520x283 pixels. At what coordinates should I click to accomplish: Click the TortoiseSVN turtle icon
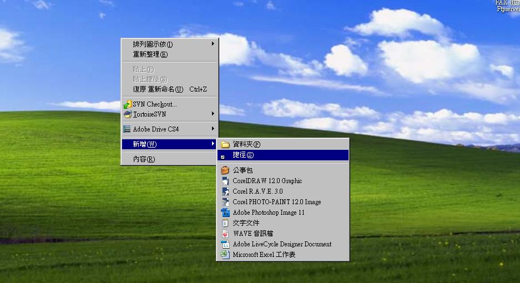tap(127, 114)
